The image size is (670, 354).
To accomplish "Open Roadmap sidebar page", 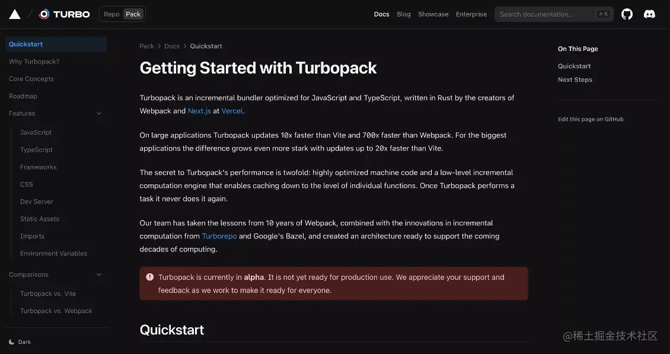I will pos(23,96).
